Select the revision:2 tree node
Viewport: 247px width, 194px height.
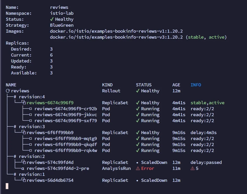[29, 156]
